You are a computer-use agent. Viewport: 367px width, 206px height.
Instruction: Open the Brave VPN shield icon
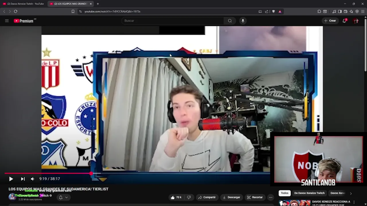(x=357, y=11)
